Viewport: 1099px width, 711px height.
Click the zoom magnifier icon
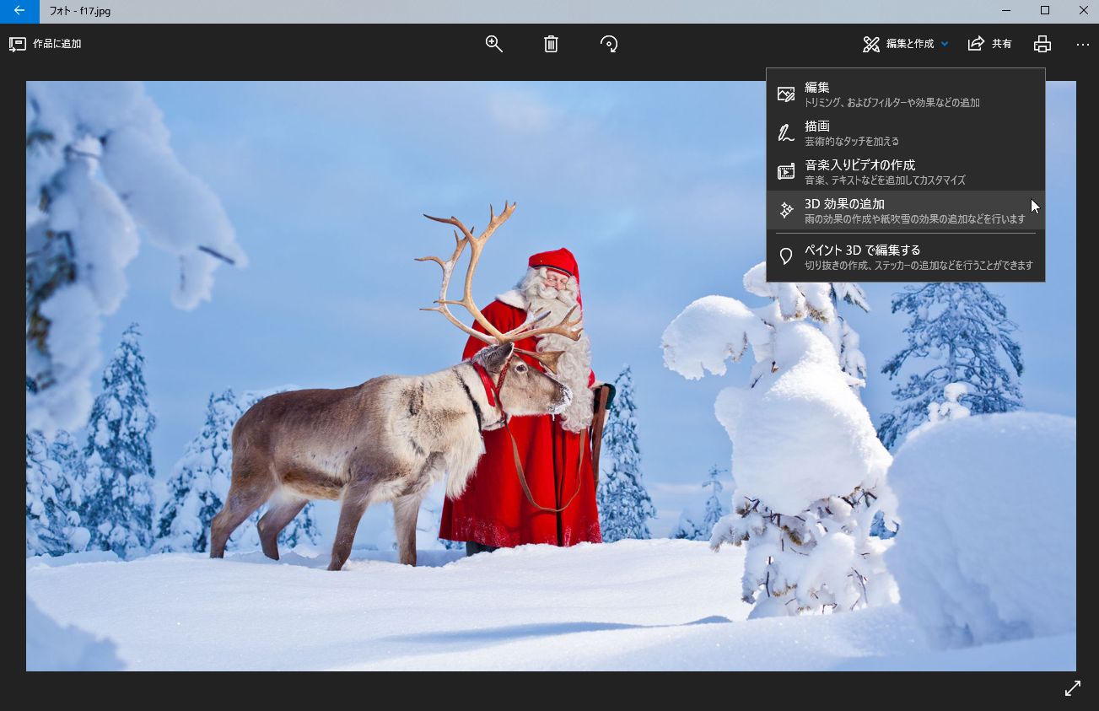(494, 44)
